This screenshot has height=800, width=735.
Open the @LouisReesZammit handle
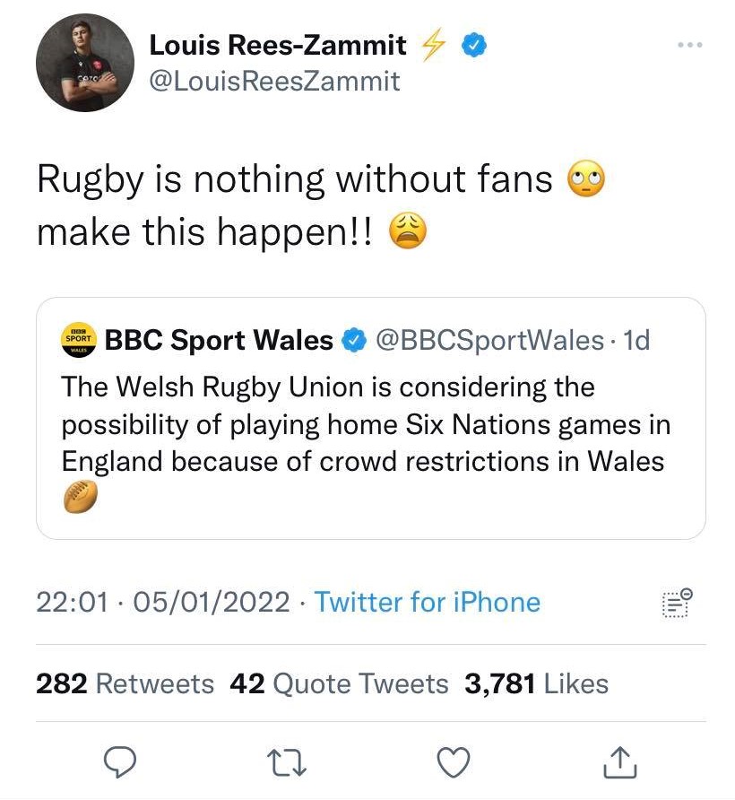[x=274, y=82]
